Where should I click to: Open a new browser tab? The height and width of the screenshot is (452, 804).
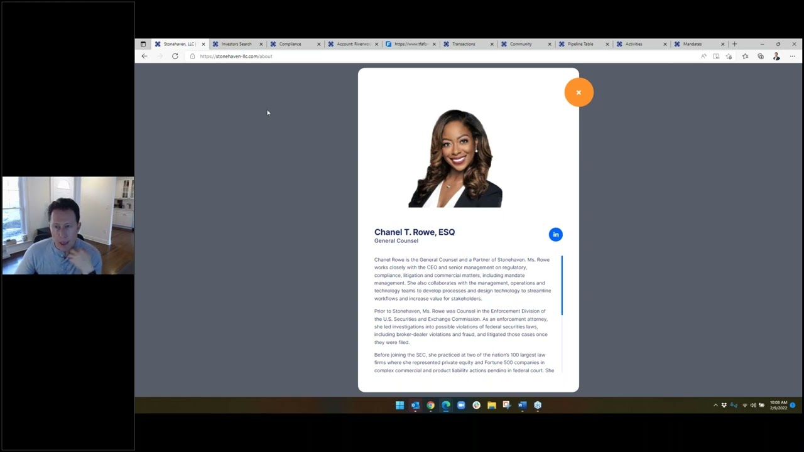click(735, 44)
